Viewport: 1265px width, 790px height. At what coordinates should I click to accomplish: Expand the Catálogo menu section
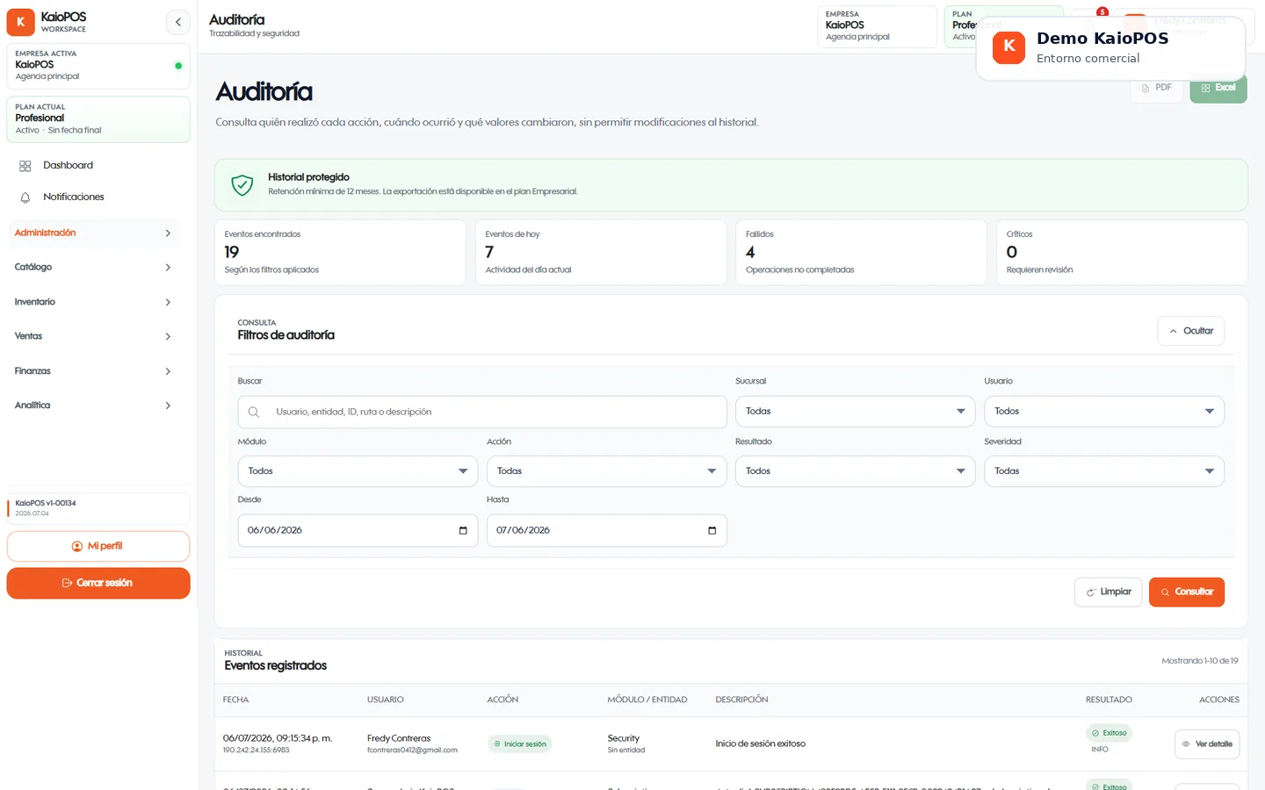coord(93,267)
